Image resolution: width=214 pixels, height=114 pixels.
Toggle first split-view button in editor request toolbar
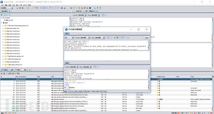pos(108,38)
